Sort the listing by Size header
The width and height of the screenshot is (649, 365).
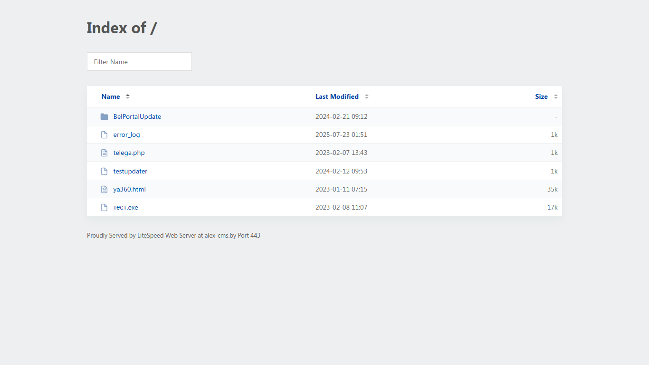(541, 96)
